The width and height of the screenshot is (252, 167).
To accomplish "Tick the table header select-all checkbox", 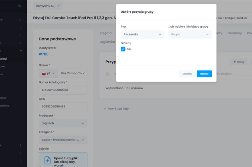I will pyautogui.click(x=107, y=74).
